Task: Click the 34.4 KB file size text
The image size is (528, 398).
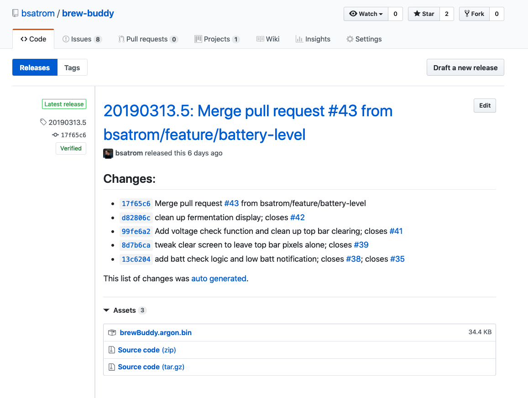Action: tap(480, 332)
